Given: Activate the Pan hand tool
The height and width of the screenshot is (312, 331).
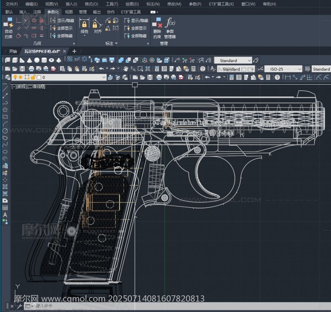Looking at the screenshot, I should 126,69.
